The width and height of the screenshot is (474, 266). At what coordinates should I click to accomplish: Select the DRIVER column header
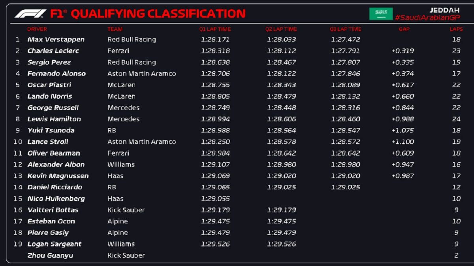[37, 29]
